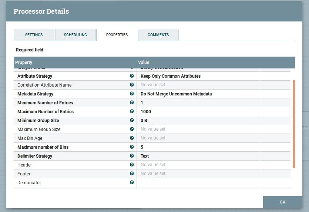
Task: Click help icon next to Max Bin Age
Action: tap(132, 138)
